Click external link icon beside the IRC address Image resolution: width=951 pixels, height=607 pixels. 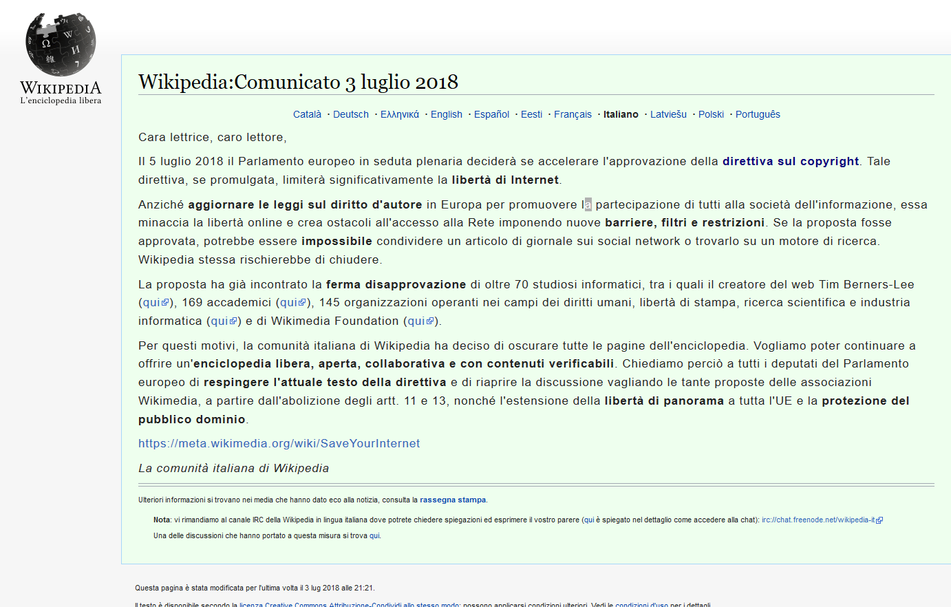pyautogui.click(x=879, y=520)
